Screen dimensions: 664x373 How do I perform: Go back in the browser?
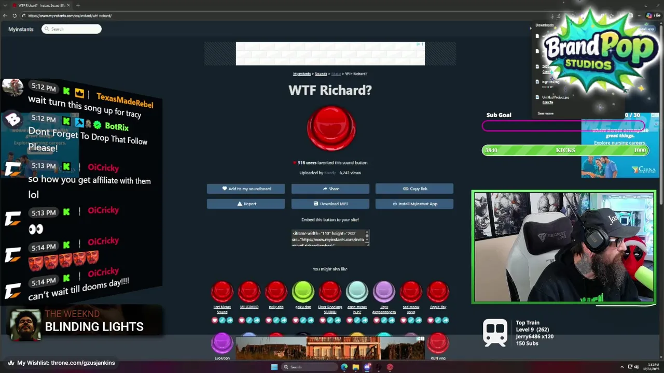pos(5,16)
